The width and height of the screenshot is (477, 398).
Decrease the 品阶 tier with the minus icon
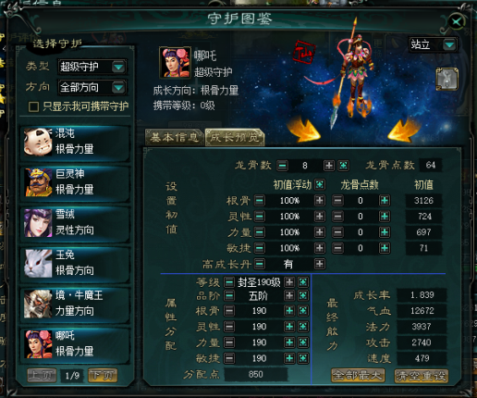[x=229, y=296]
